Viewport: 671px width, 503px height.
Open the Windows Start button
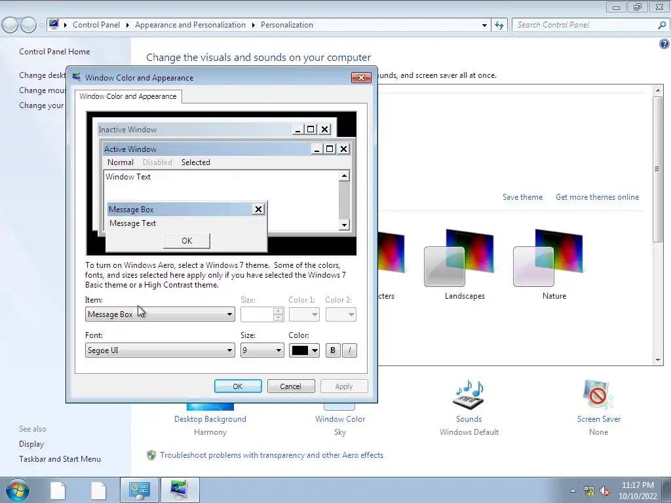click(18, 490)
